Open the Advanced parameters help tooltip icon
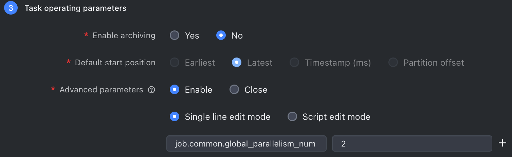Image resolution: width=512 pixels, height=157 pixels. [x=151, y=90]
